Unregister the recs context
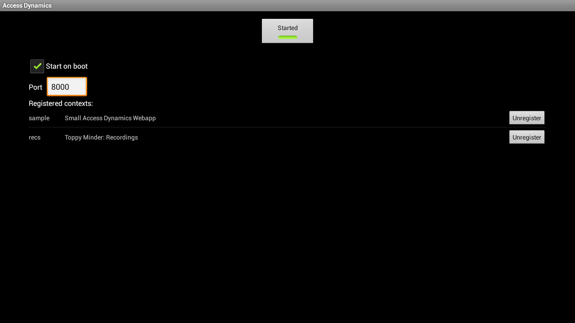The width and height of the screenshot is (575, 323). tap(526, 137)
